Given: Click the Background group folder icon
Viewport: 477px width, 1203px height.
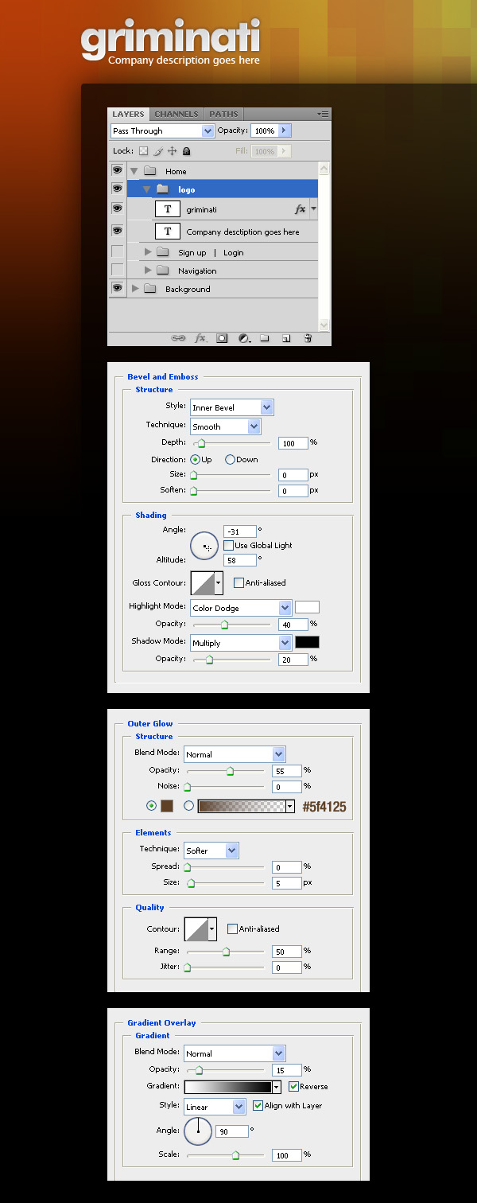Looking at the screenshot, I should (x=149, y=289).
